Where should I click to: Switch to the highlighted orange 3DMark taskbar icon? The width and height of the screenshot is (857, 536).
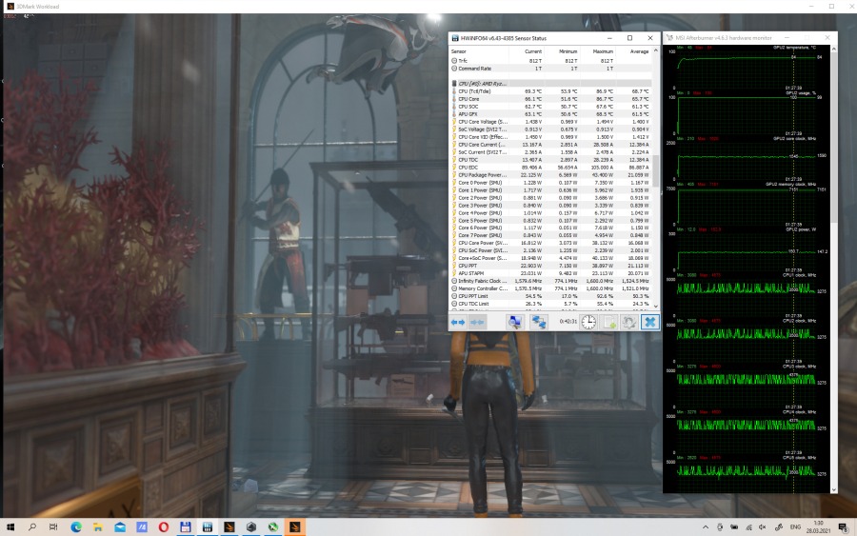(x=294, y=527)
